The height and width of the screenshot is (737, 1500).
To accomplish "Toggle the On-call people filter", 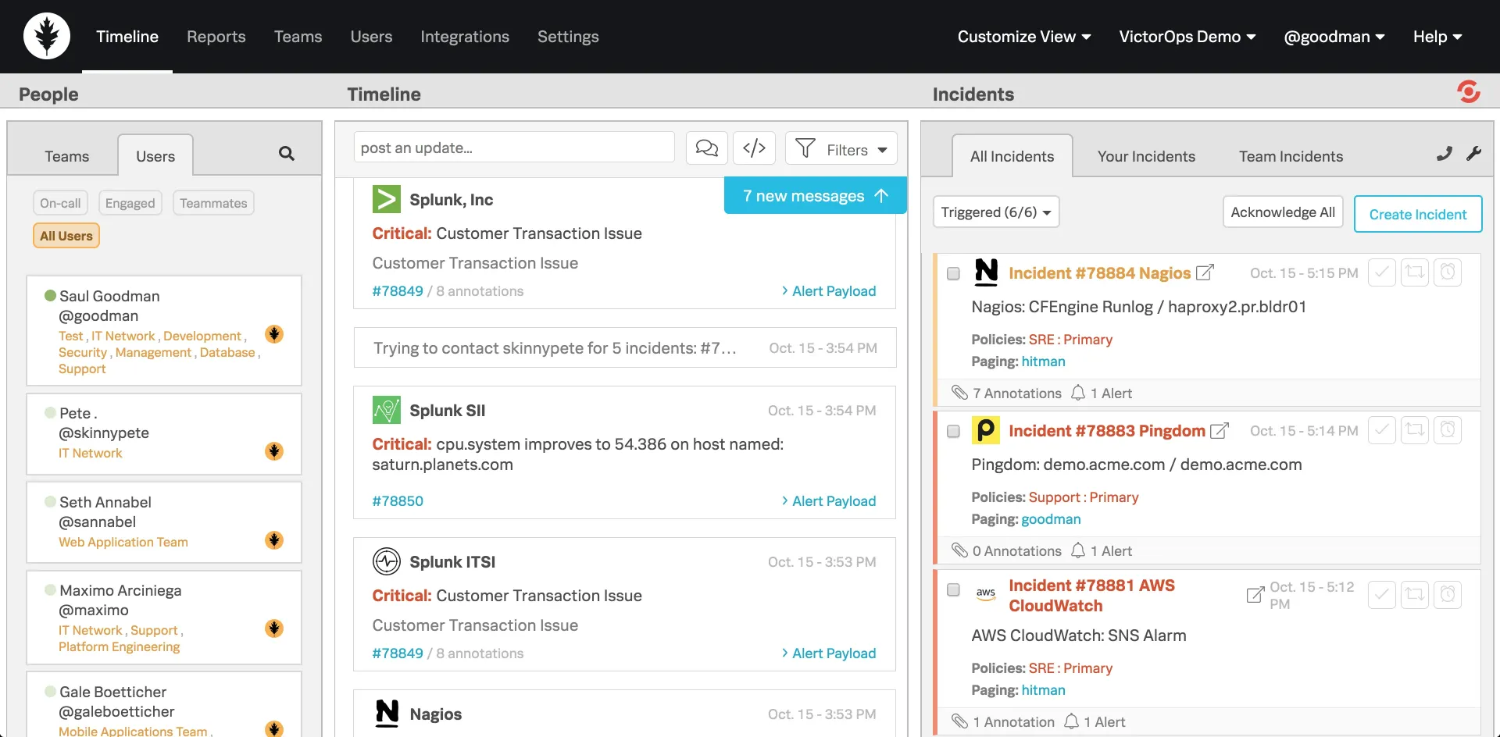I will coord(60,203).
